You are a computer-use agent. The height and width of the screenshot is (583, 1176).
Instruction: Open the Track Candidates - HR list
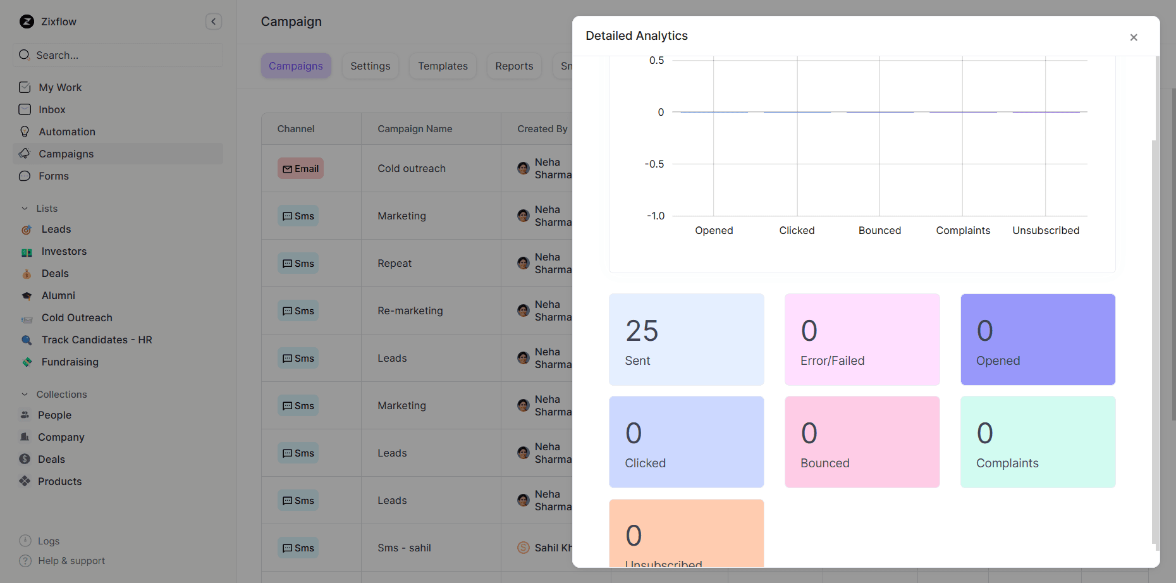coord(96,340)
